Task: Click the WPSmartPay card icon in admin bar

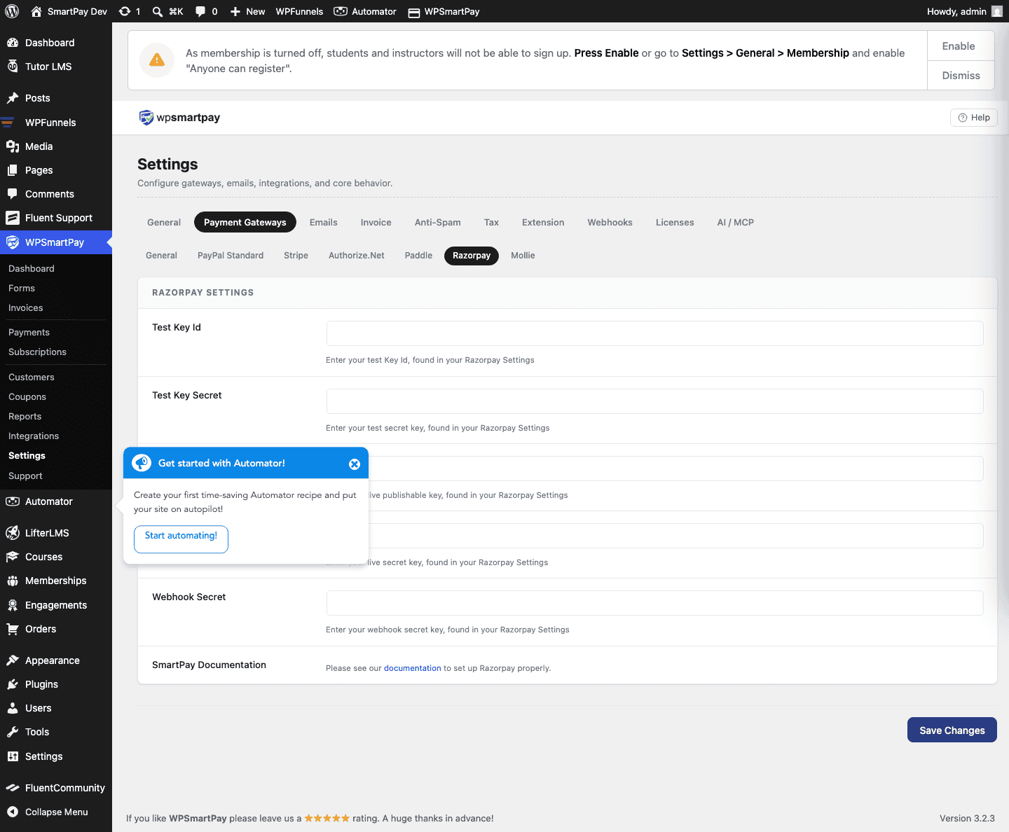Action: [x=414, y=12]
